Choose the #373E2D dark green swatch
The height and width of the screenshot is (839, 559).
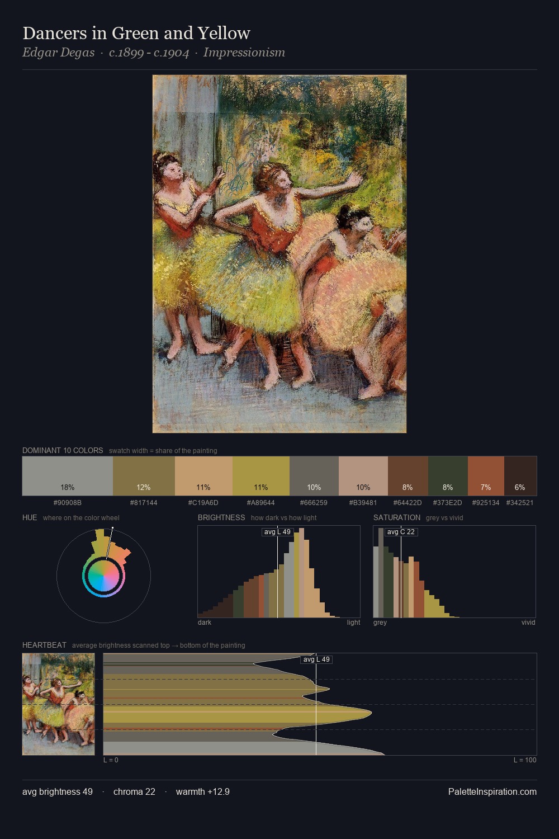point(448,476)
